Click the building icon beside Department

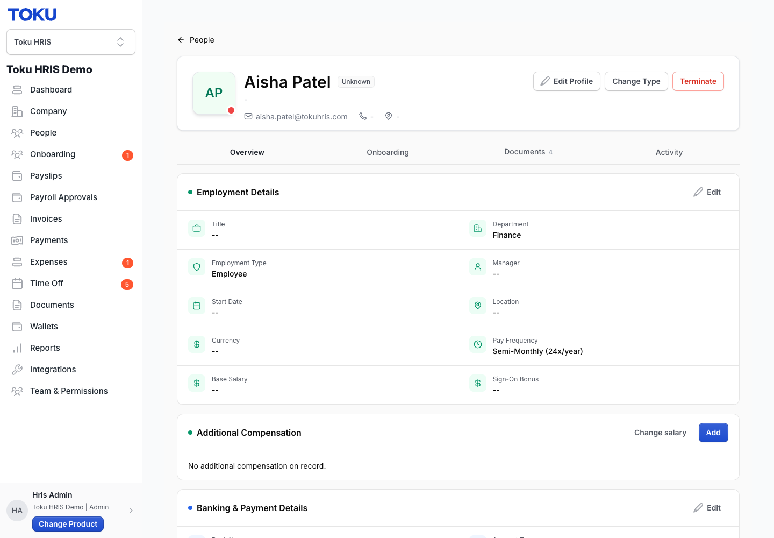(x=478, y=228)
